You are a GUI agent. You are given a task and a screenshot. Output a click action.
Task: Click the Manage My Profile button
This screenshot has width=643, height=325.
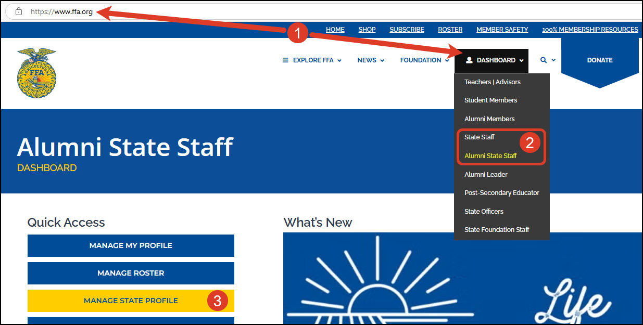131,245
